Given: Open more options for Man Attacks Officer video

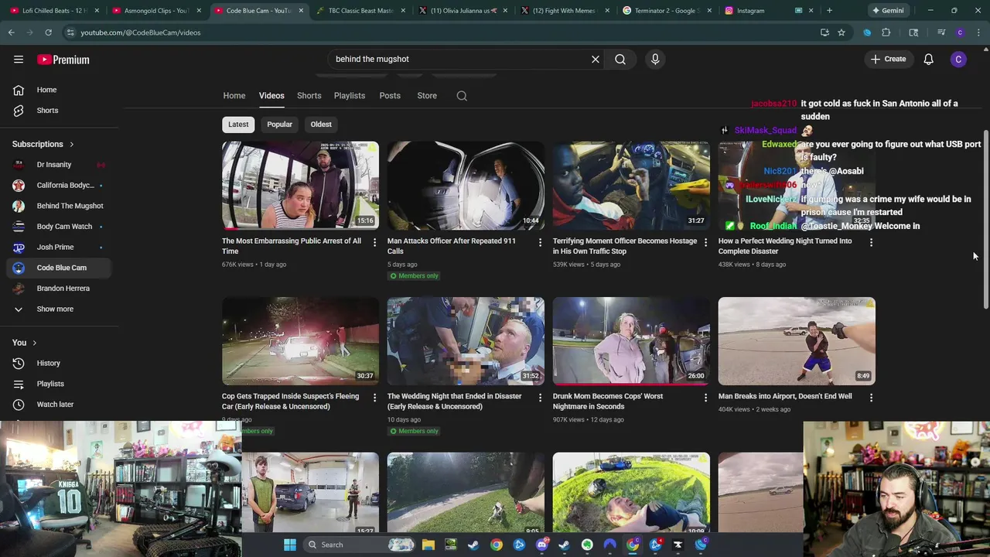Looking at the screenshot, I should point(540,242).
